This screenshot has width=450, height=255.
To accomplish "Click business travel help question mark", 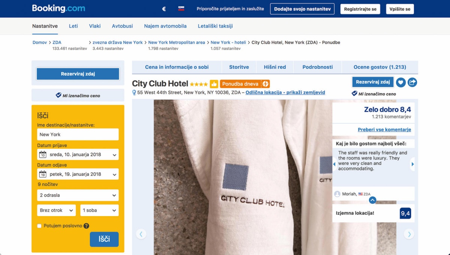I will pyautogui.click(x=86, y=226).
